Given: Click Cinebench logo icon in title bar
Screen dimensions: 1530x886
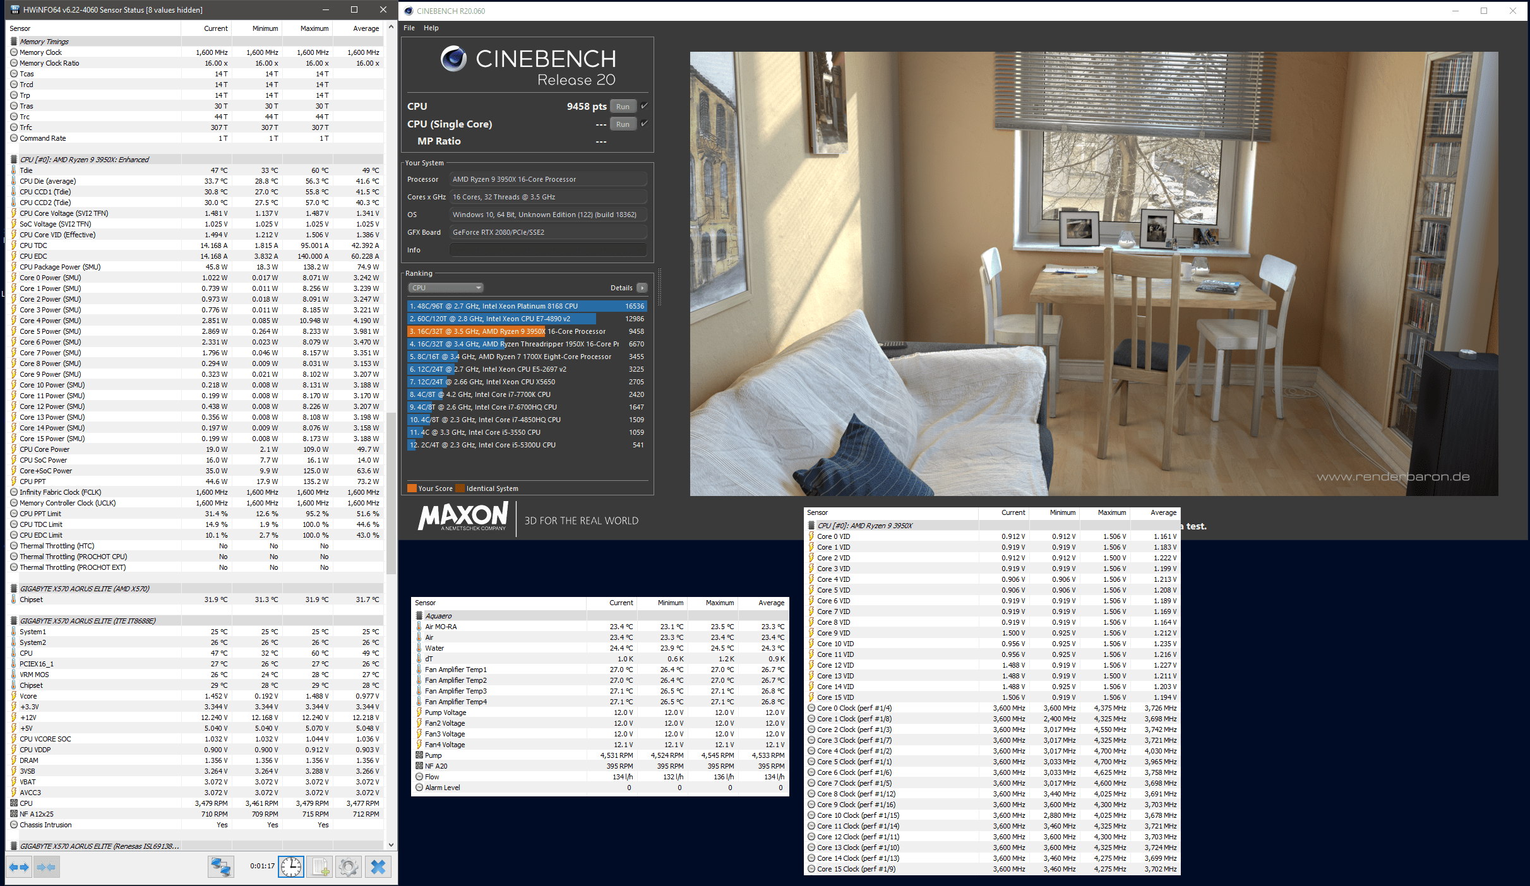Looking at the screenshot, I should point(409,11).
